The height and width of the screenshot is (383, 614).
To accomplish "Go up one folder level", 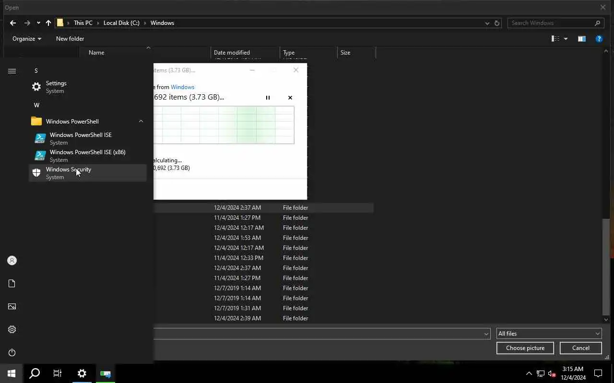I will tap(48, 23).
